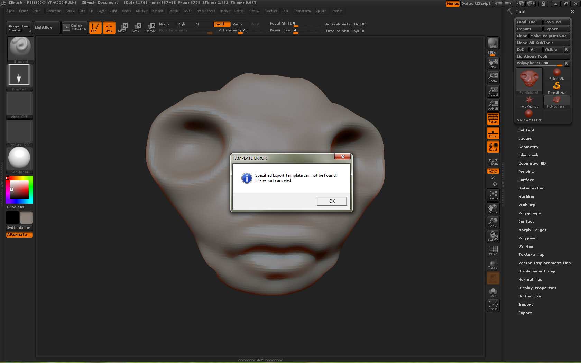Select the right-shelf Move view icon

(493, 209)
